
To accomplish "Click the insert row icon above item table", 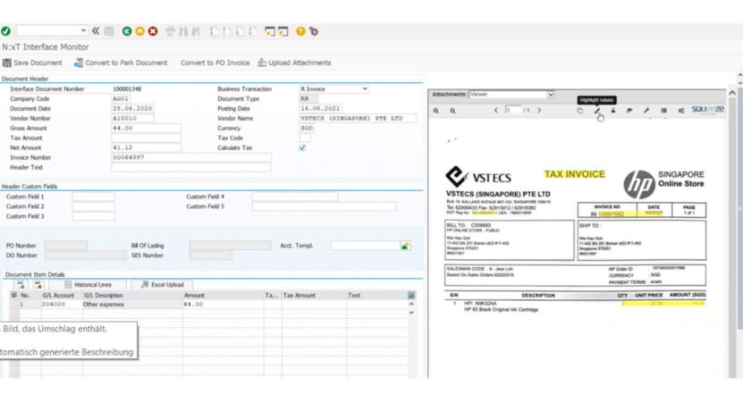I will click(x=21, y=284).
